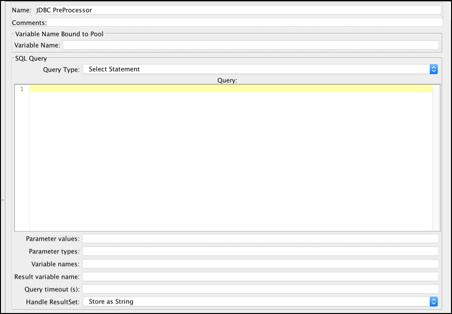Image resolution: width=452 pixels, height=314 pixels.
Task: Click the Result variable name field
Action: tap(261, 277)
